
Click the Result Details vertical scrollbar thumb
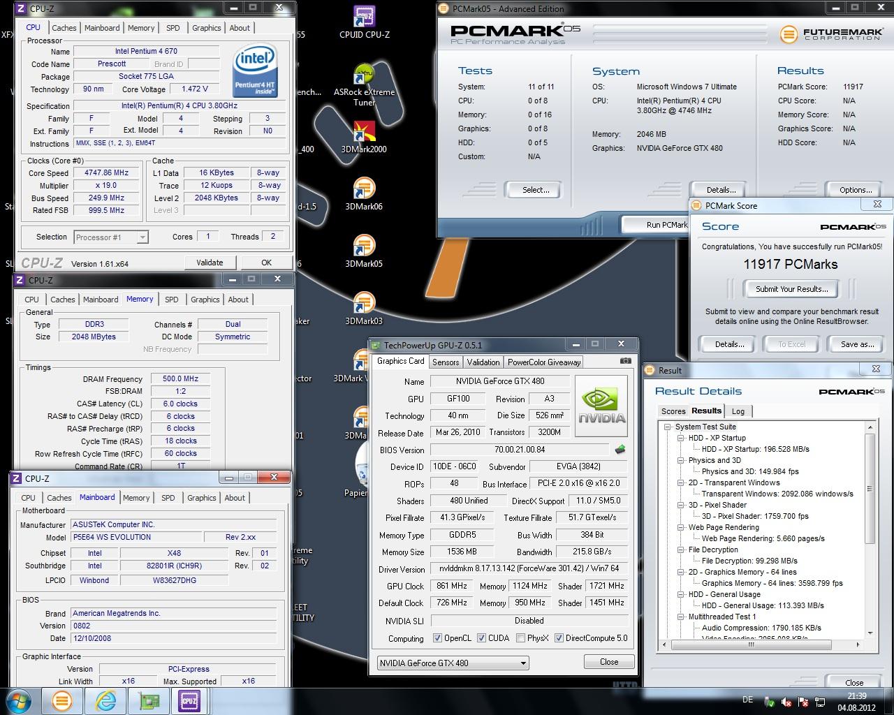(870, 488)
